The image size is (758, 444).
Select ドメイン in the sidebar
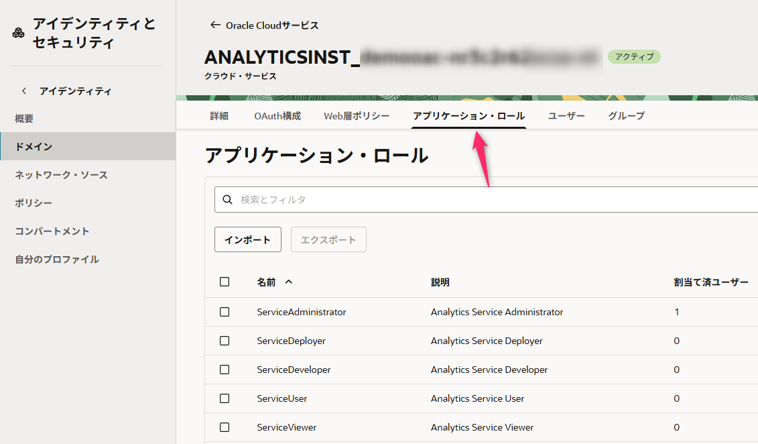tap(88, 147)
